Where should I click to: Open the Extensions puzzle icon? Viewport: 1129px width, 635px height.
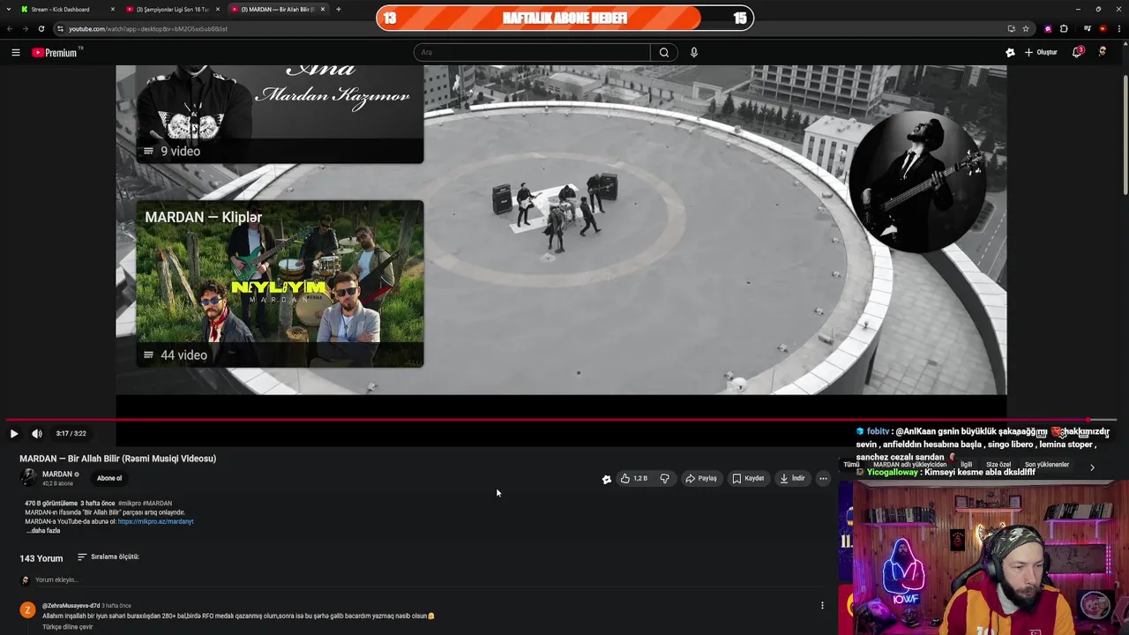coord(1064,28)
